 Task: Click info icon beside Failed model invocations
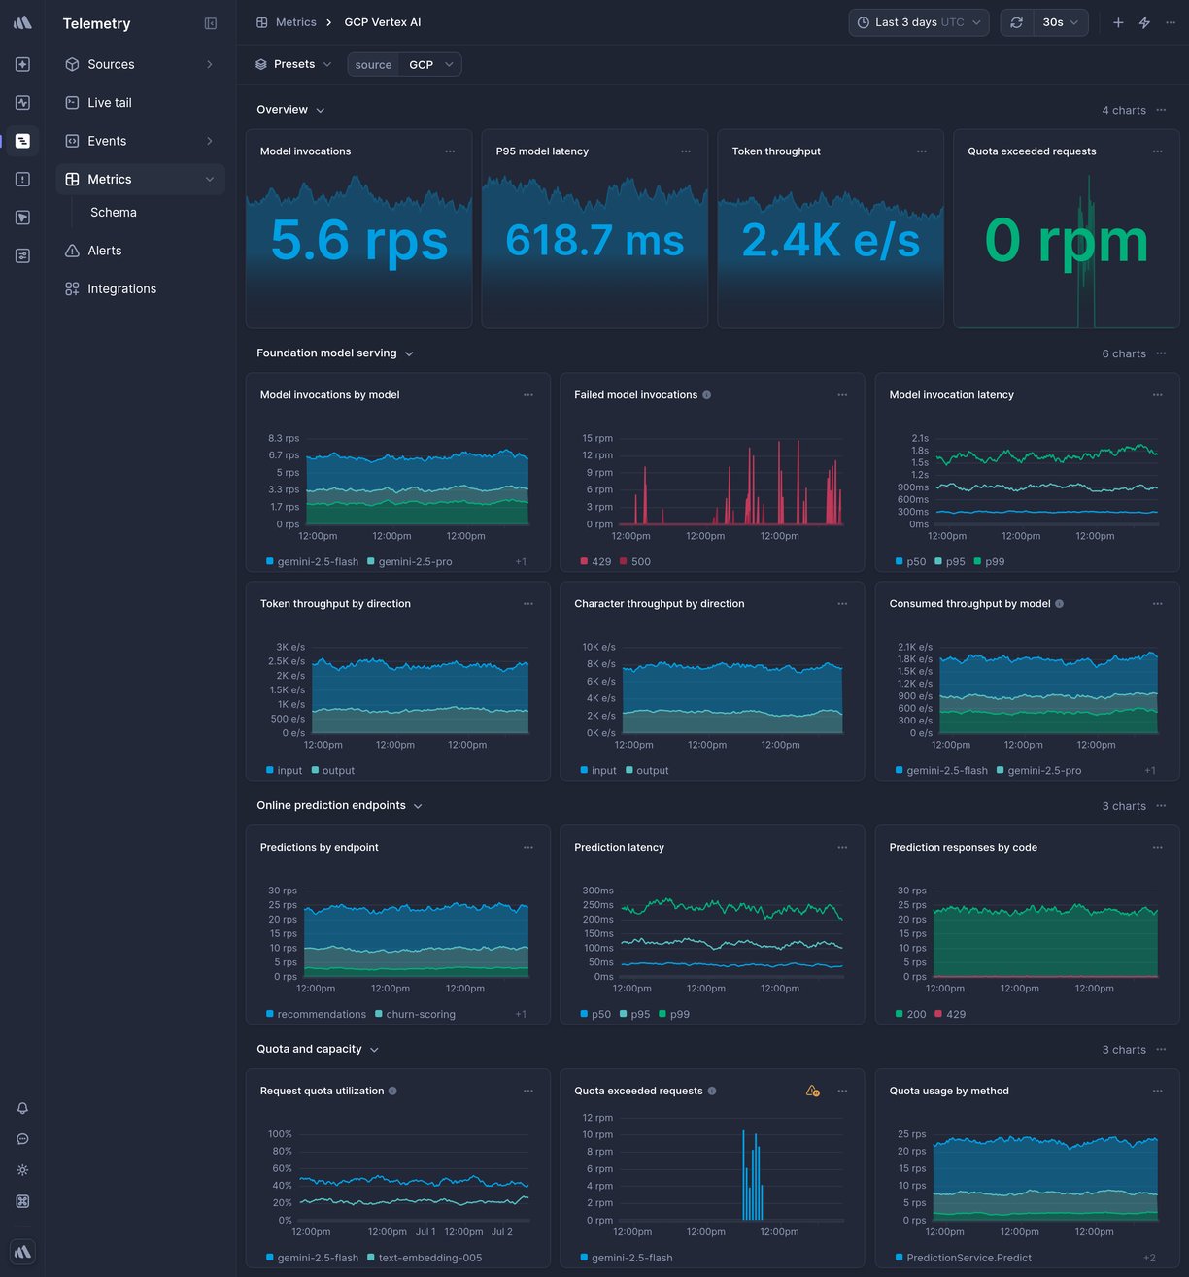point(706,395)
